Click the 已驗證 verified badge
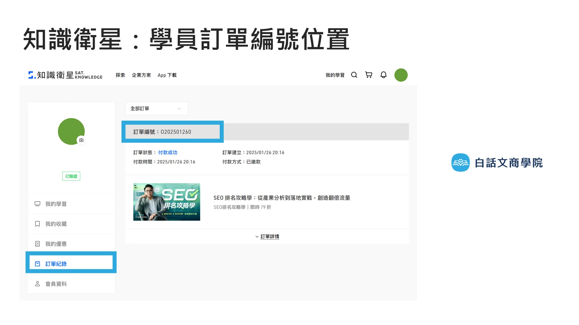579x325 pixels. [71, 176]
